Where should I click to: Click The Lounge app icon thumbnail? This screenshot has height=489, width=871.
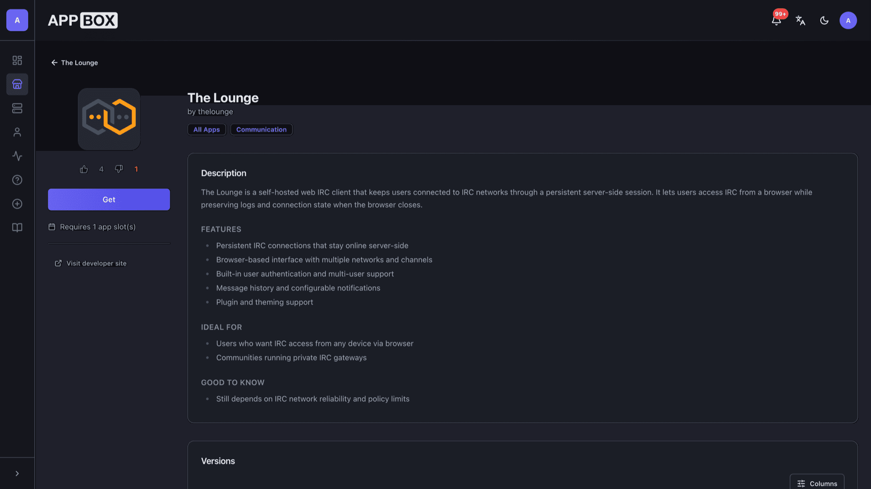[109, 119]
